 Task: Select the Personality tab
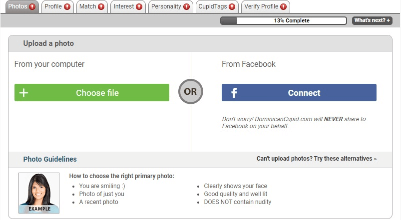pos(171,6)
